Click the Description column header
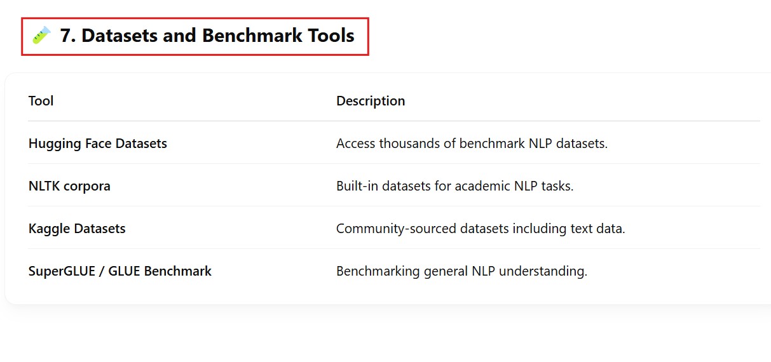Image resolution: width=771 pixels, height=362 pixels. [371, 101]
